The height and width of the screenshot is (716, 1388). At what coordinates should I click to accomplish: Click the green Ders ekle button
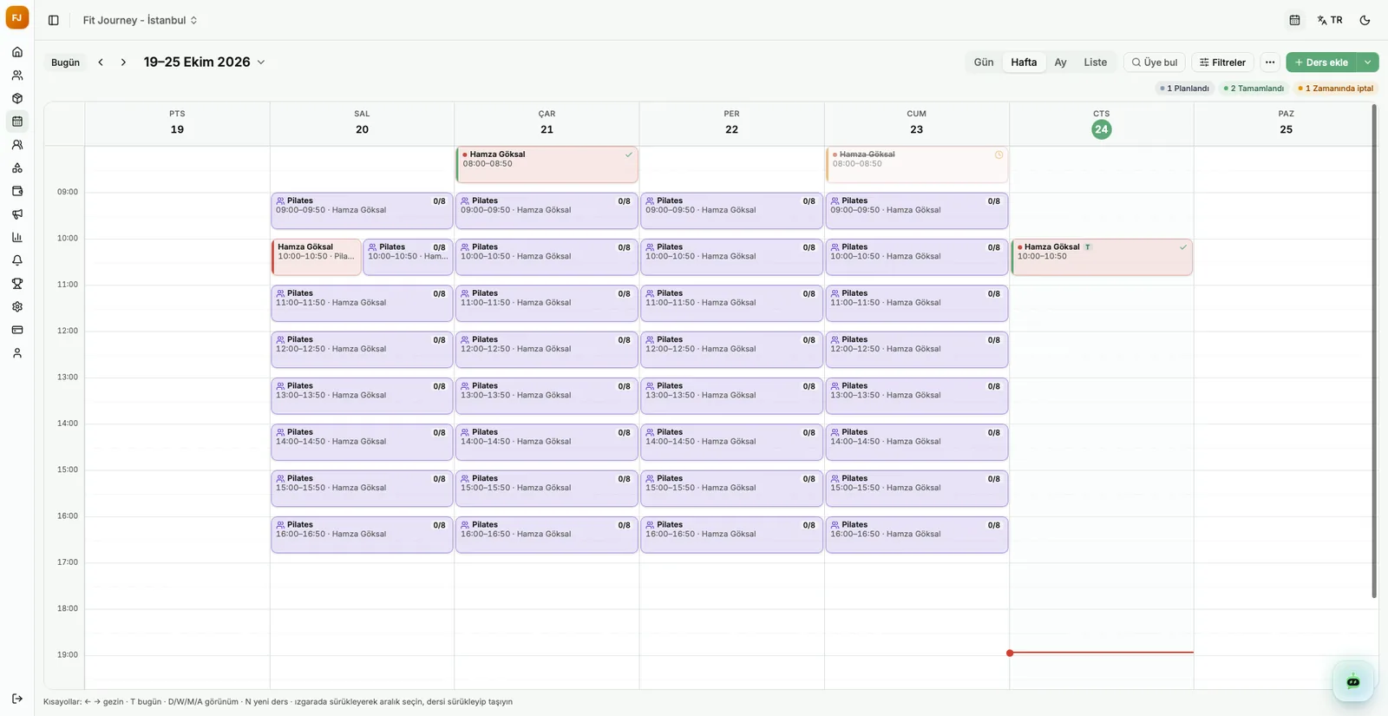(x=1322, y=62)
